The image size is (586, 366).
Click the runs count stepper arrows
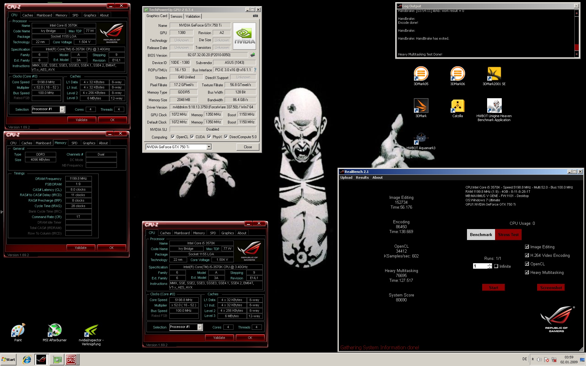[x=490, y=266]
